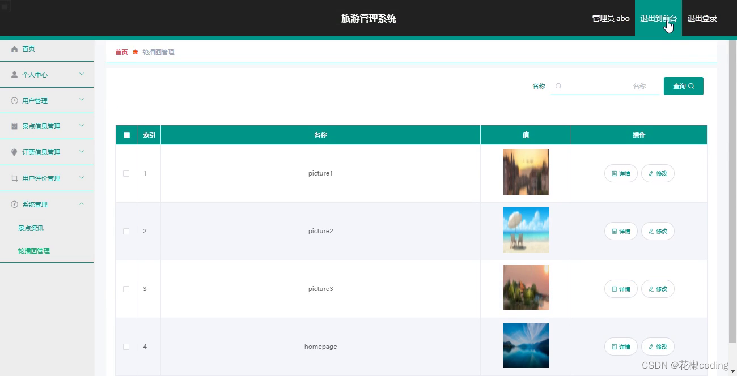
Task: Open 订票信息管理 sidebar menu
Action: 46,152
